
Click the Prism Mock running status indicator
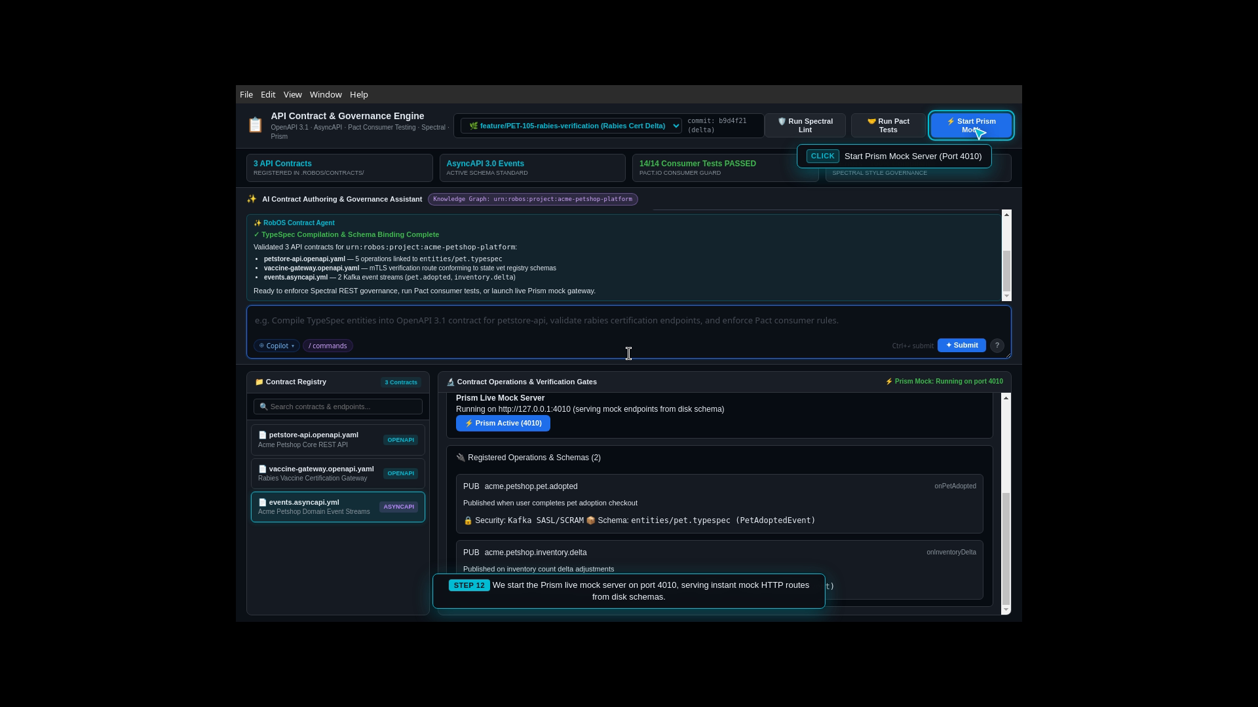(943, 382)
